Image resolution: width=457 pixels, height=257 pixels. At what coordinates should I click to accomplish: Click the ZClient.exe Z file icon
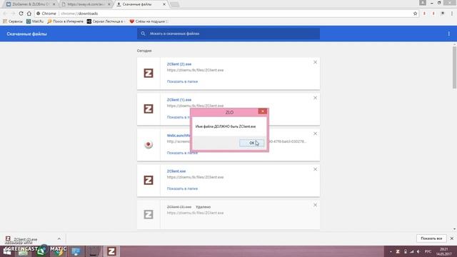tap(149, 180)
